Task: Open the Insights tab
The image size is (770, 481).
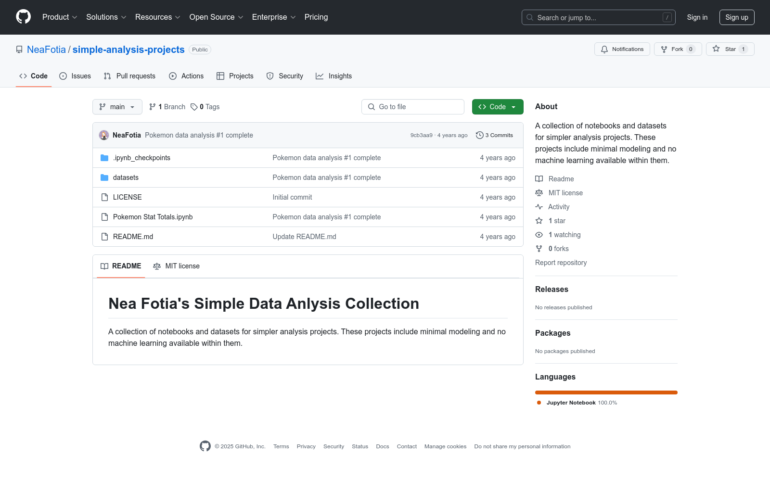Action: tap(334, 76)
